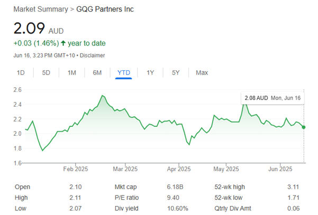Show the 1Y price history
The height and width of the screenshot is (215, 318).
click(150, 72)
